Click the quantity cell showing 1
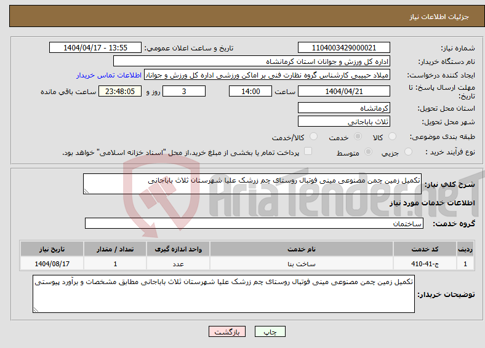 pyautogui.click(x=115, y=264)
